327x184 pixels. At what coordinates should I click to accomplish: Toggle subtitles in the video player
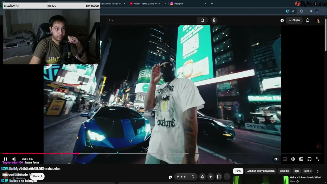pyautogui.click(x=285, y=159)
